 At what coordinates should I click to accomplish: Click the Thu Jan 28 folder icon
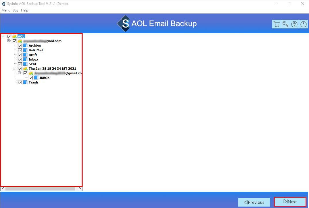[25, 69]
